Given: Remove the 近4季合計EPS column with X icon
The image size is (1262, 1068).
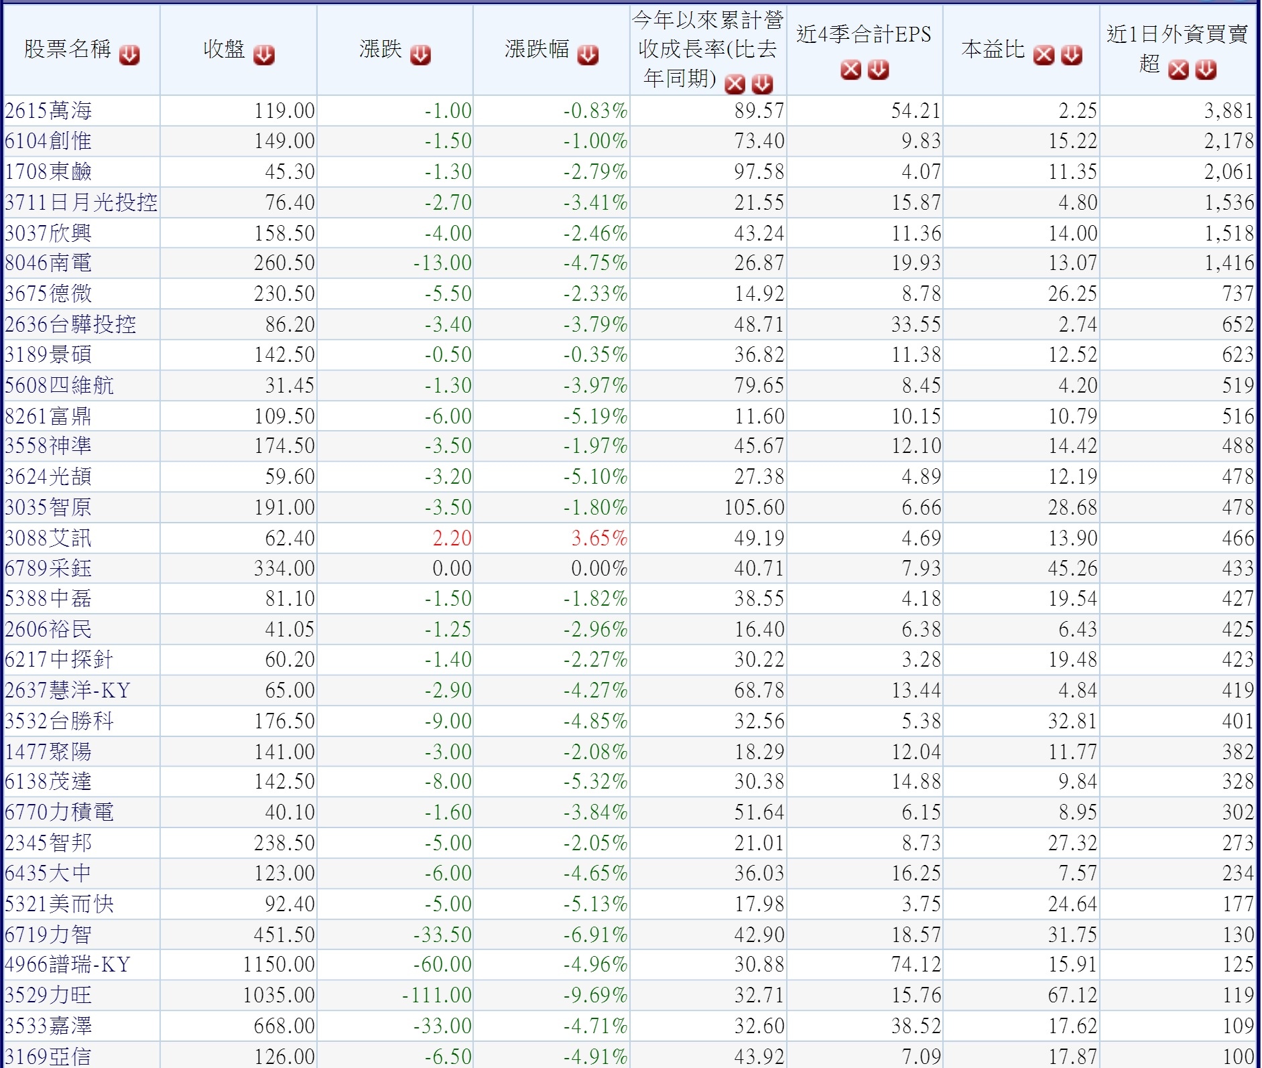Looking at the screenshot, I should (x=851, y=70).
